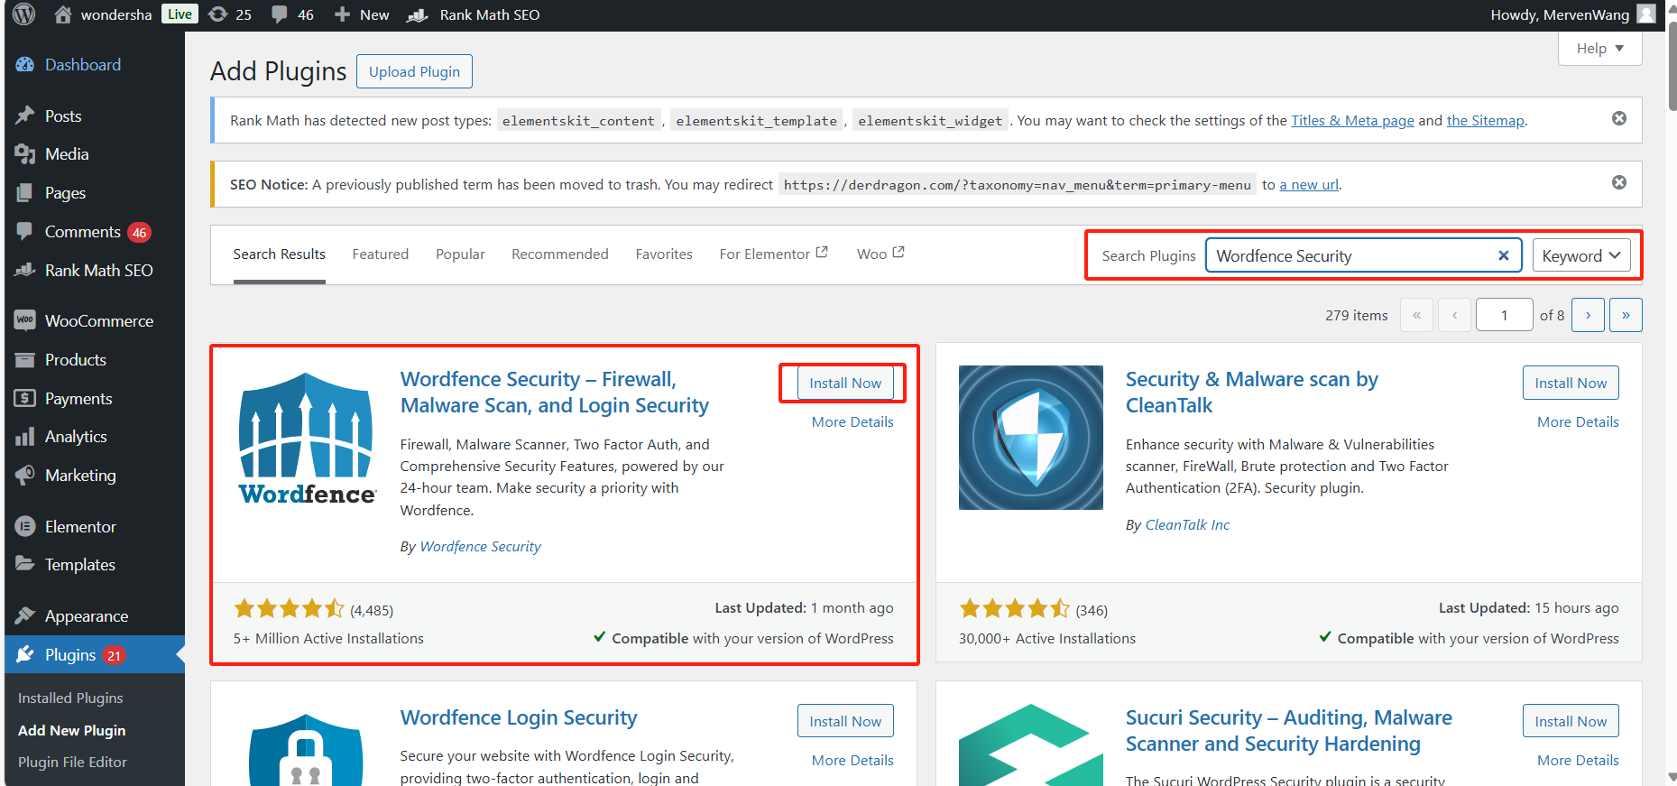Open the wondersha site home icon
Screen dimensions: 1677x786
coord(62,14)
